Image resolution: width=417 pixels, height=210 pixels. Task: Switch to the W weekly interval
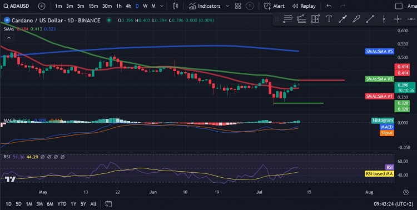point(145,6)
